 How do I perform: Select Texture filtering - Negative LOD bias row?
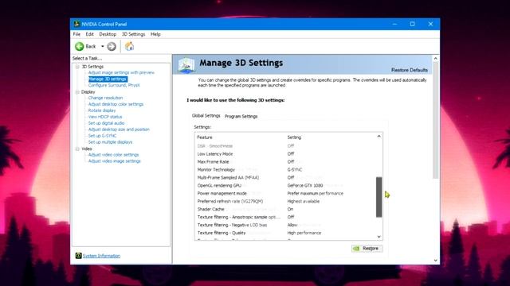pos(285,225)
